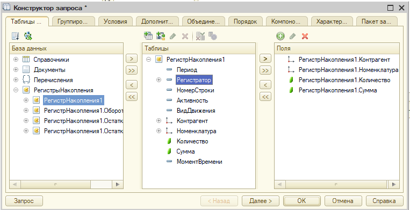
Task: Click the replace table icon in Таблицы toolbar
Action: pyautogui.click(x=200, y=36)
